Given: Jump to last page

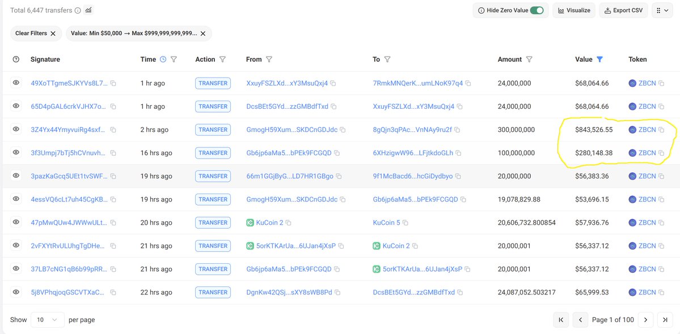Looking at the screenshot, I should pyautogui.click(x=665, y=320).
